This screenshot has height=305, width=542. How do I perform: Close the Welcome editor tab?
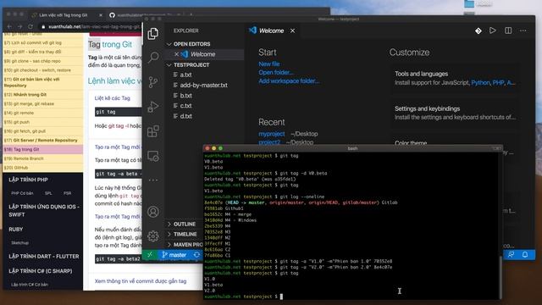pos(292,30)
